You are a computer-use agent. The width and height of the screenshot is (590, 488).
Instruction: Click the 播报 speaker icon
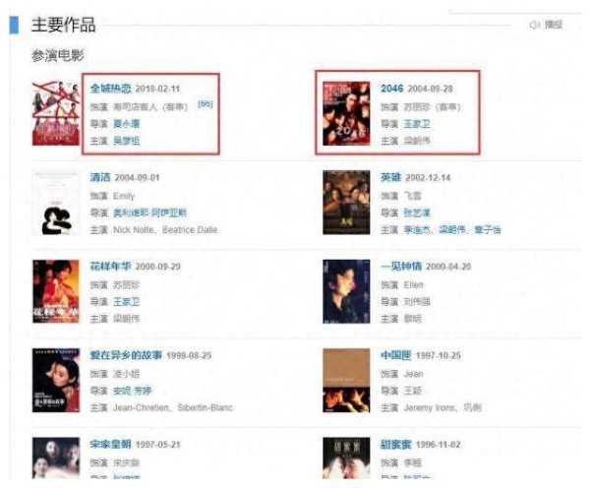click(534, 25)
